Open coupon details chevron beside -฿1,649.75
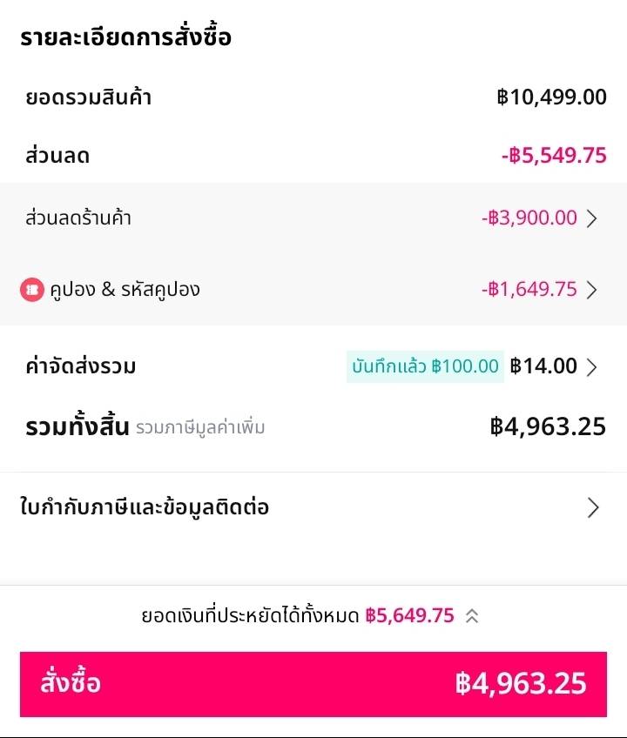 [x=592, y=290]
